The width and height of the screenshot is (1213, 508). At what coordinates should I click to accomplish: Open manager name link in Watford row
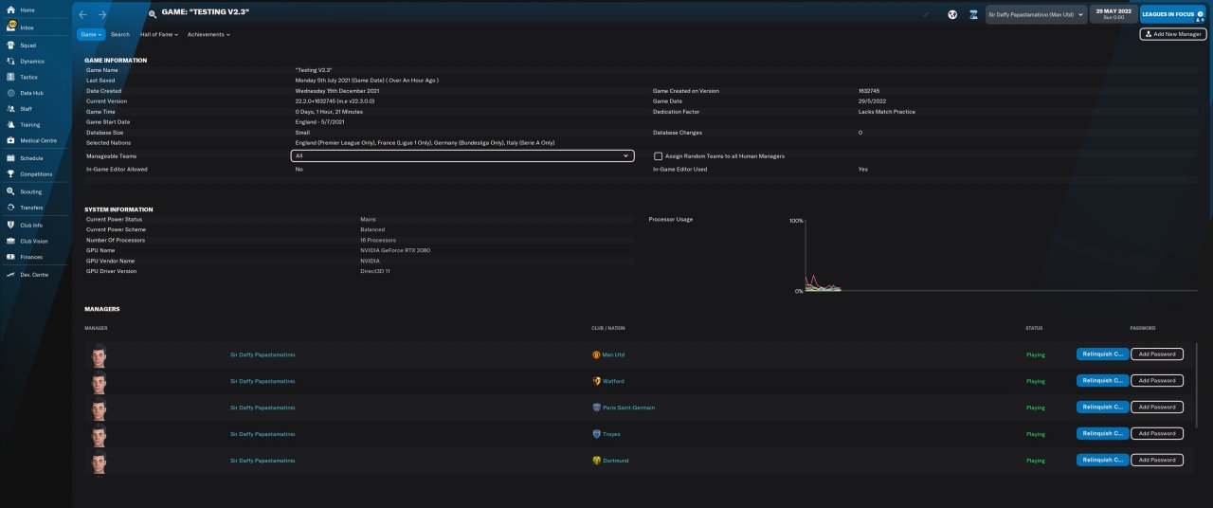click(x=263, y=381)
